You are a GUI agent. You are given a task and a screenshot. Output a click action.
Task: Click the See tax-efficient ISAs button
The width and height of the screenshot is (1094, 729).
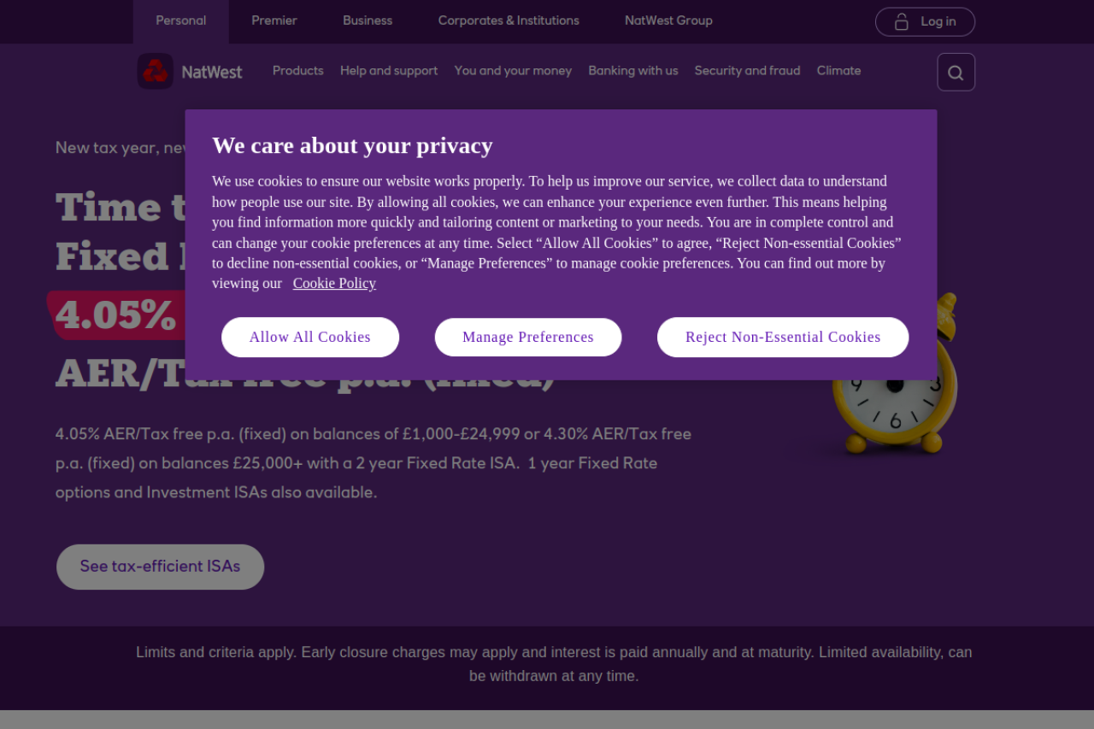click(160, 567)
